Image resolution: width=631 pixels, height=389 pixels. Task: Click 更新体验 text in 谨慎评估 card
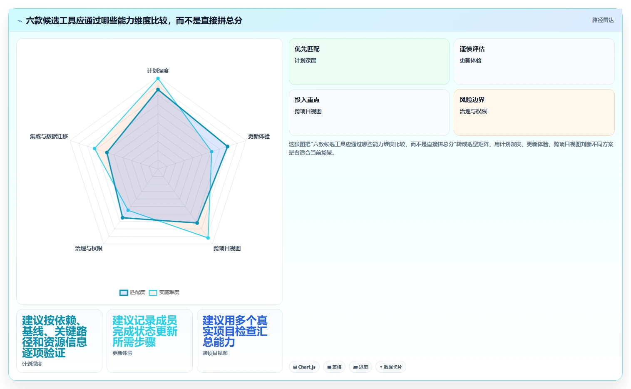[470, 60]
